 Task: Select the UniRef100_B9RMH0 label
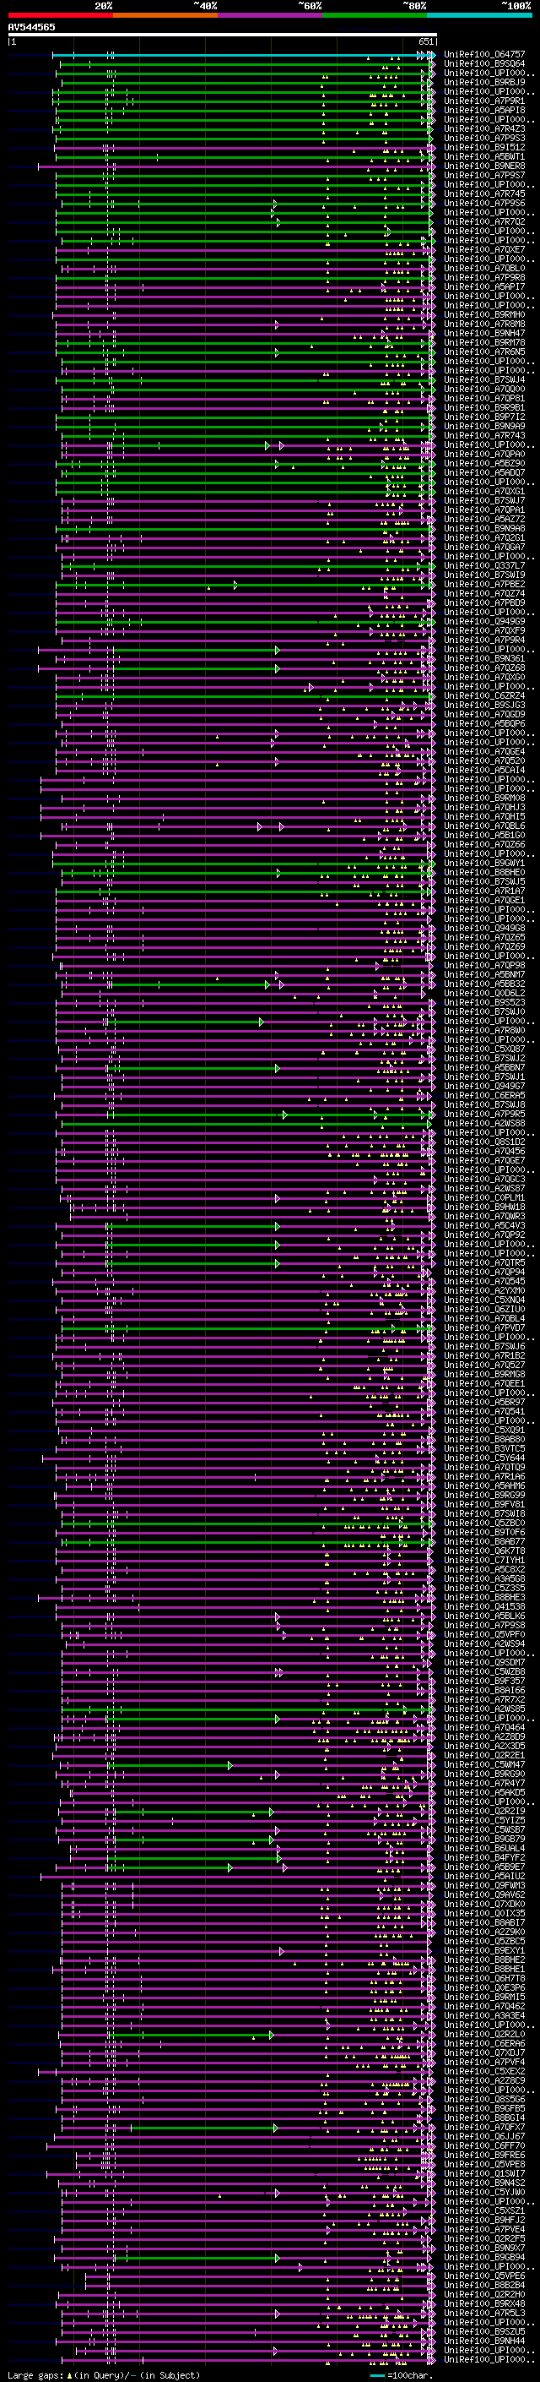point(483,314)
